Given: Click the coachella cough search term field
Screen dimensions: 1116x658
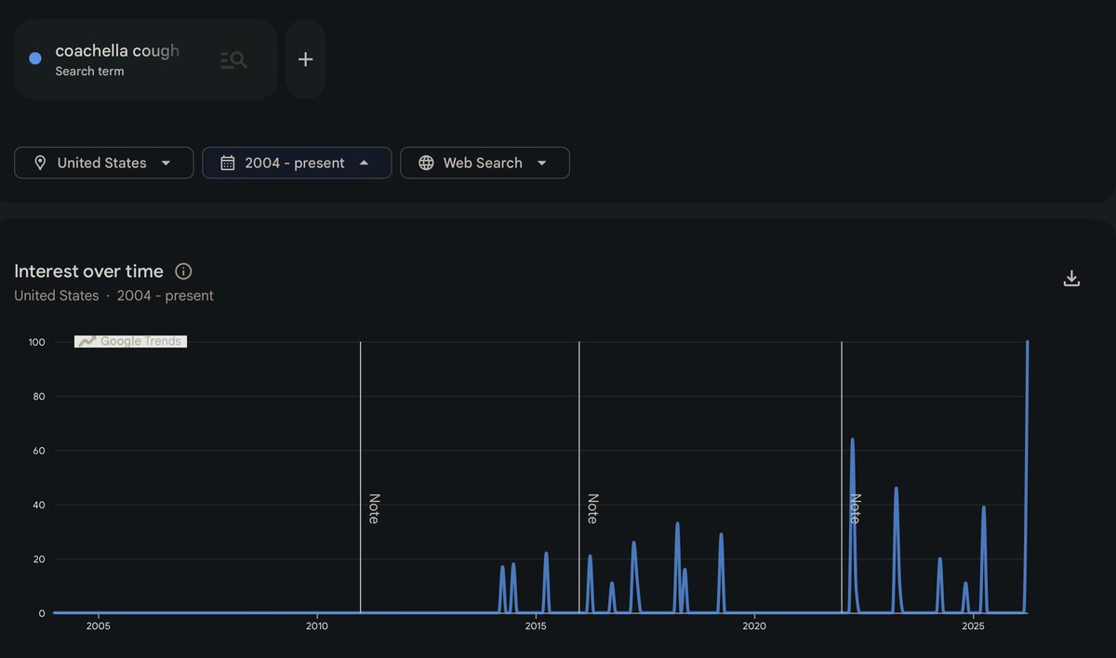Looking at the screenshot, I should 145,59.
